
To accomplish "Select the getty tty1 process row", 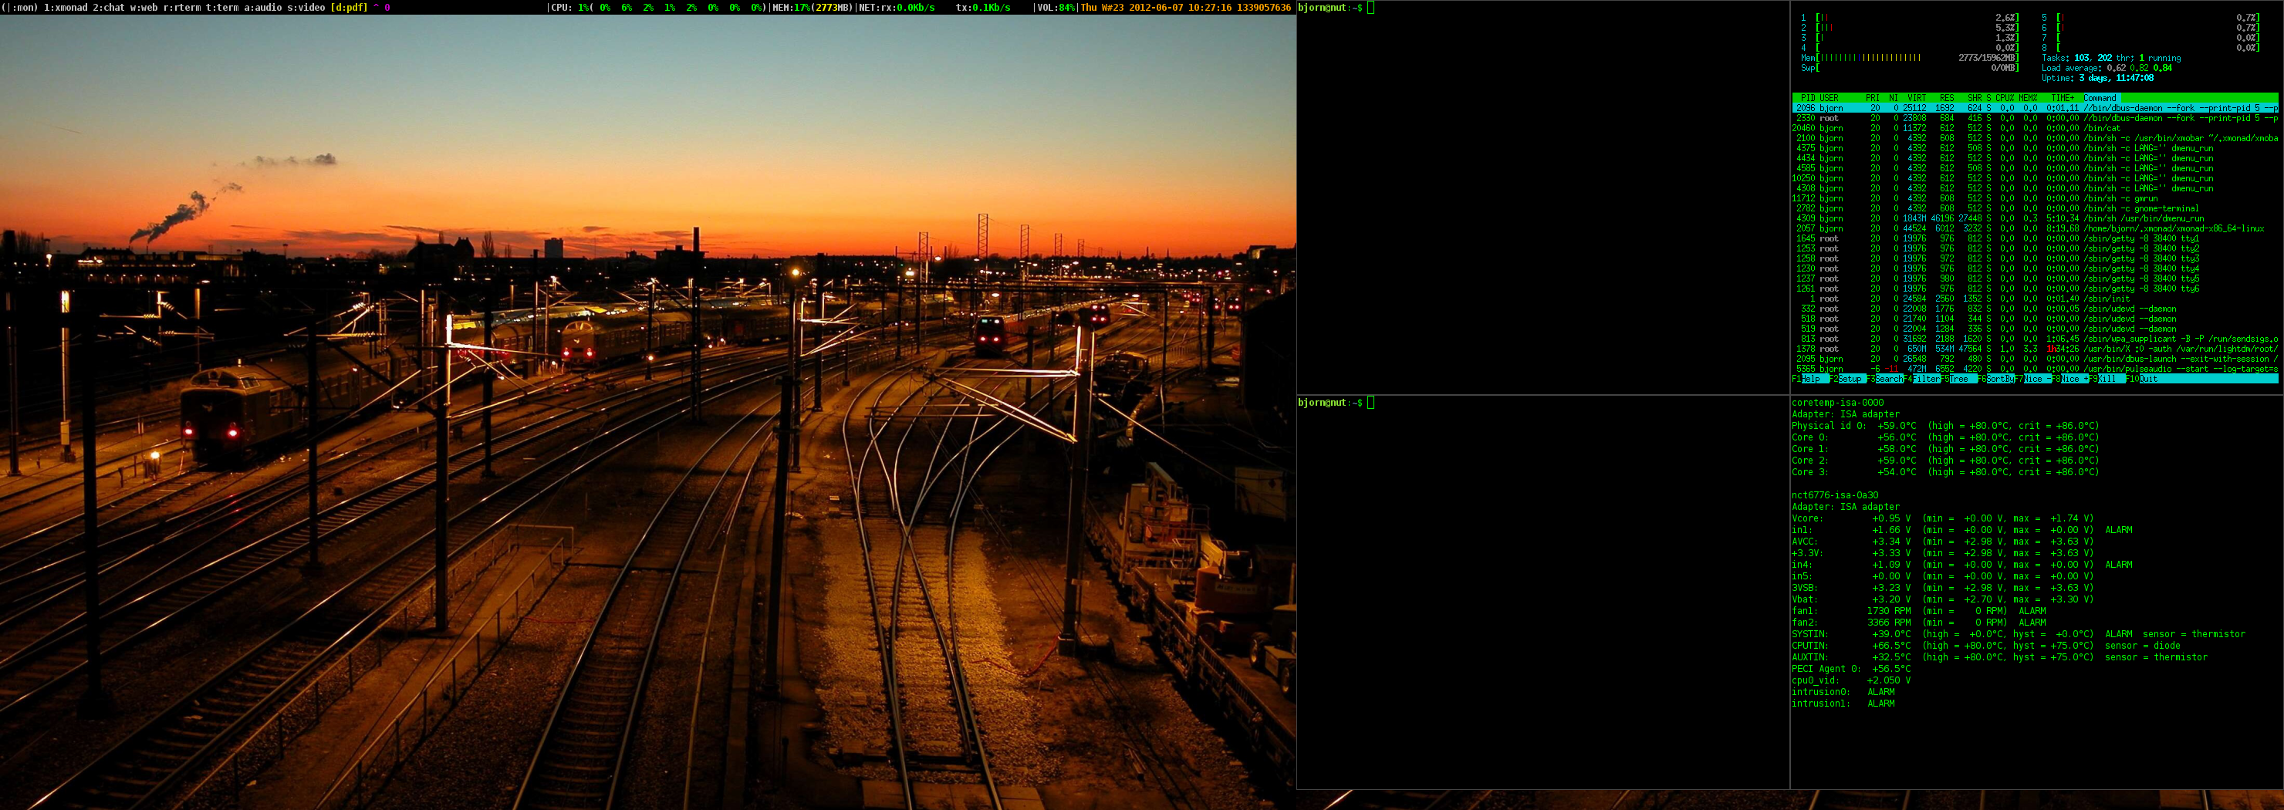I will click(x=2035, y=238).
